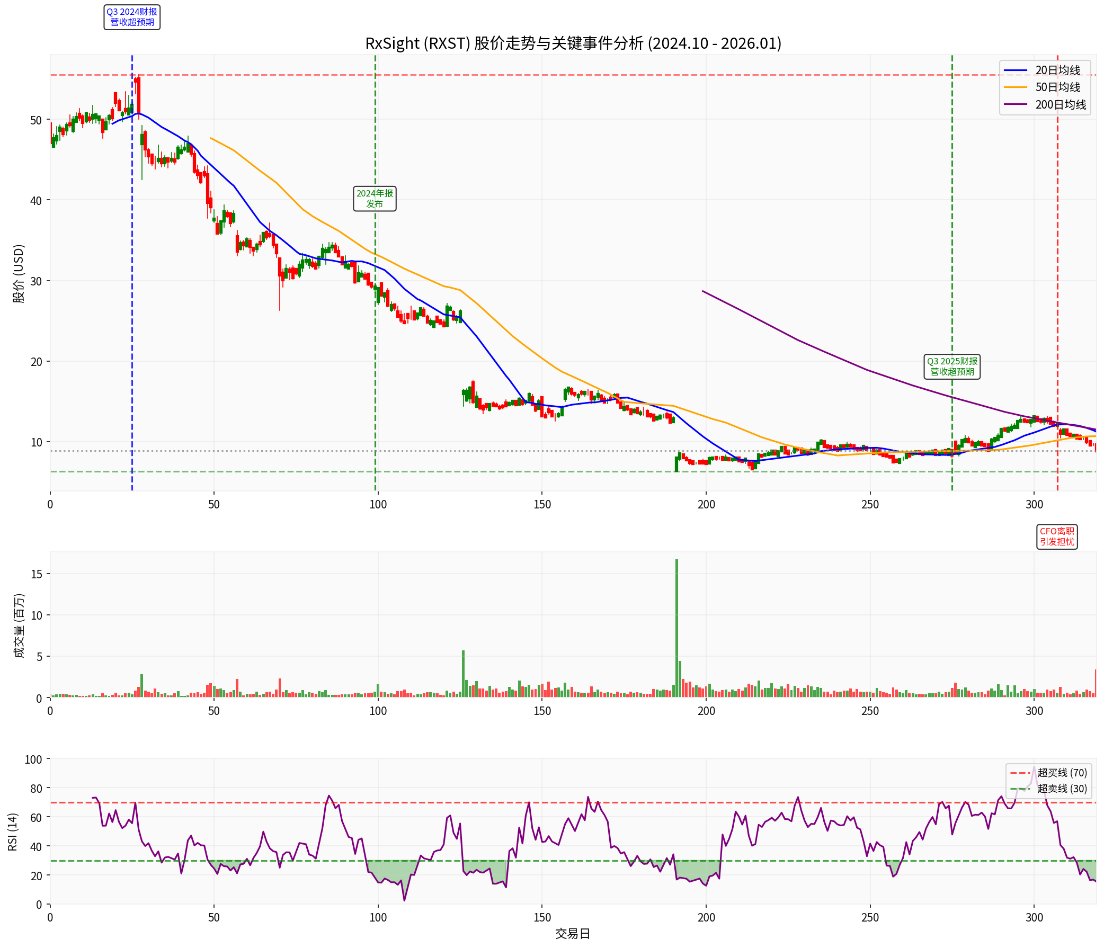This screenshot has height=948, width=1104.
Task: Click the price axis tick 50
Action: pos(35,120)
